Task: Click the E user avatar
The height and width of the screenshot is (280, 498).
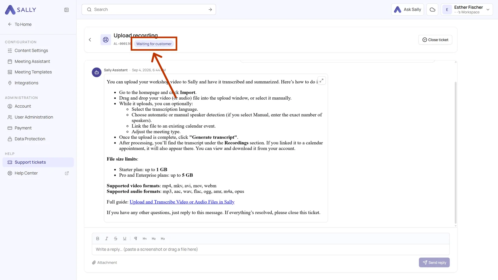Action: tap(447, 10)
